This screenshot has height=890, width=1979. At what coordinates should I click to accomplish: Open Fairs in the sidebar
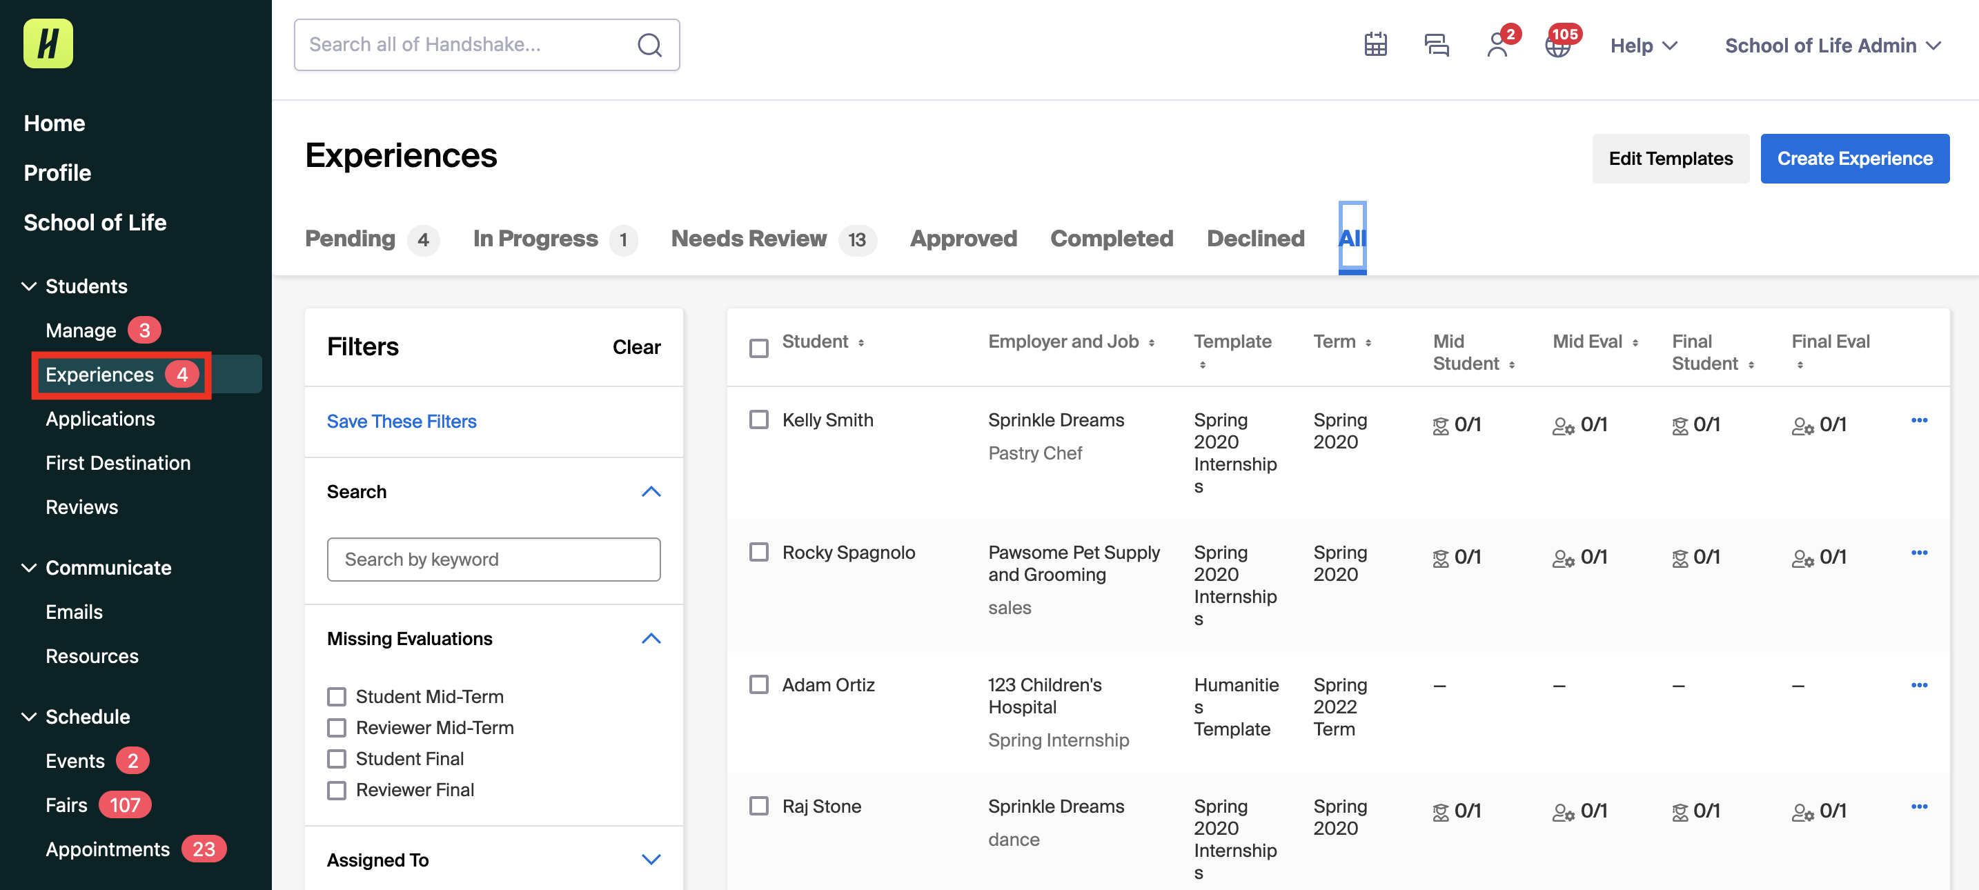(66, 804)
